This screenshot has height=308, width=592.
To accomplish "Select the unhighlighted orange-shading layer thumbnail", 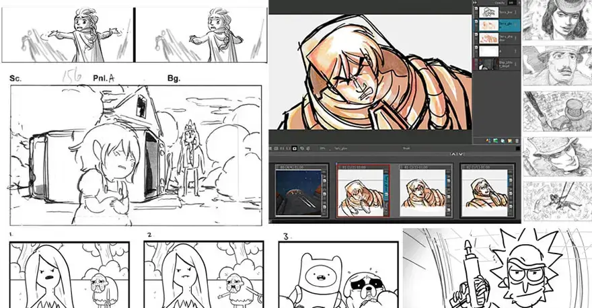I will (x=489, y=38).
